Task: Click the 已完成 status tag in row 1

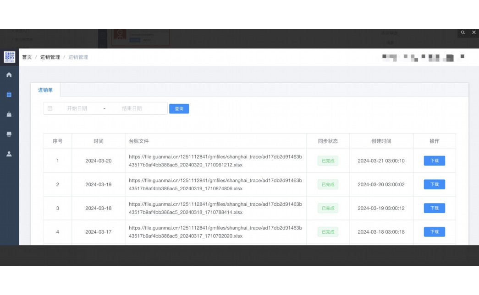Action: [x=328, y=161]
